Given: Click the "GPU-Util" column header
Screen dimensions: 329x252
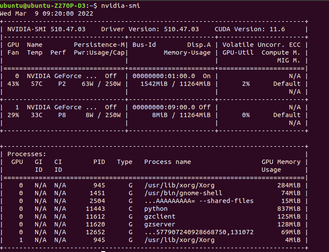Looking at the screenshot, I should pos(238,52).
